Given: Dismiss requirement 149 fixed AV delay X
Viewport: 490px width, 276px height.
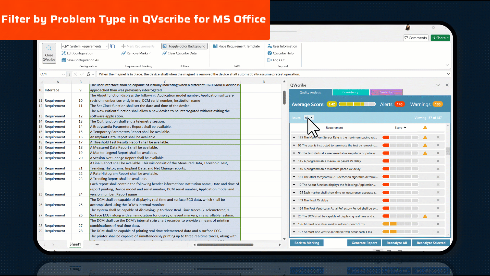Looking at the screenshot, I should click(x=438, y=200).
